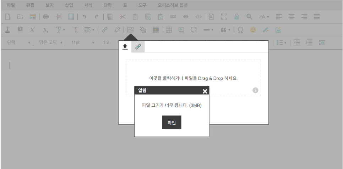Click the Omega special character icon
This screenshot has width=343, height=169.
(x=240, y=30)
